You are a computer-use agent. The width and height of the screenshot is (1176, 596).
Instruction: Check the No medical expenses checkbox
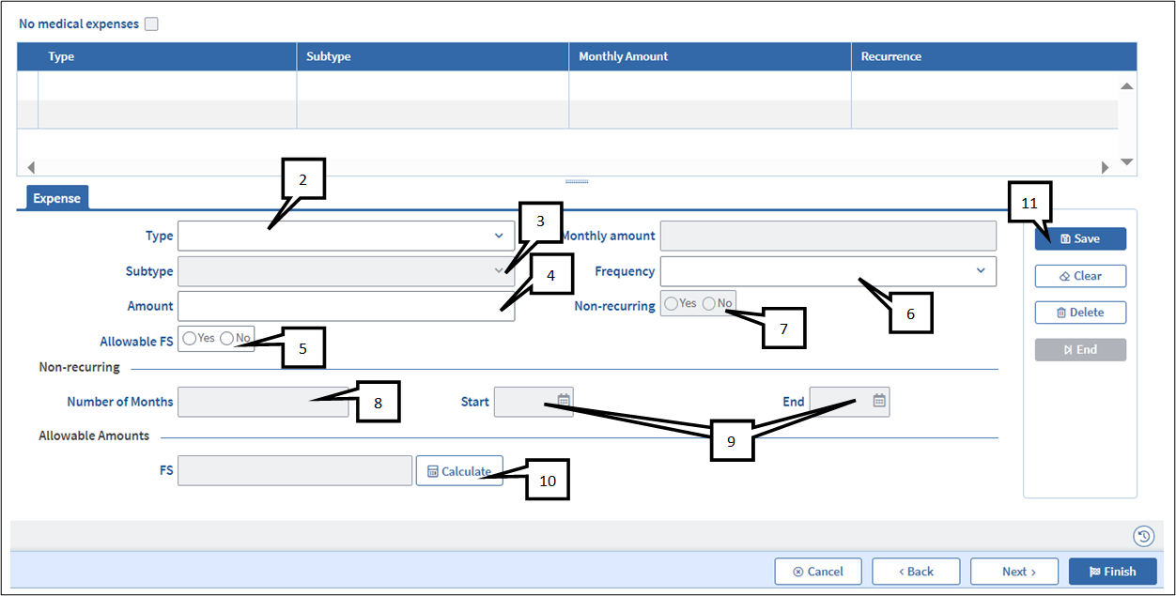[x=151, y=24]
